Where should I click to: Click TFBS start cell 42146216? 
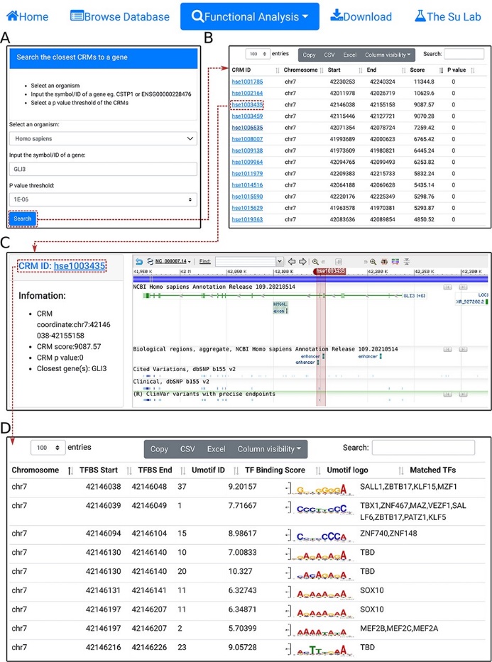pyautogui.click(x=104, y=647)
